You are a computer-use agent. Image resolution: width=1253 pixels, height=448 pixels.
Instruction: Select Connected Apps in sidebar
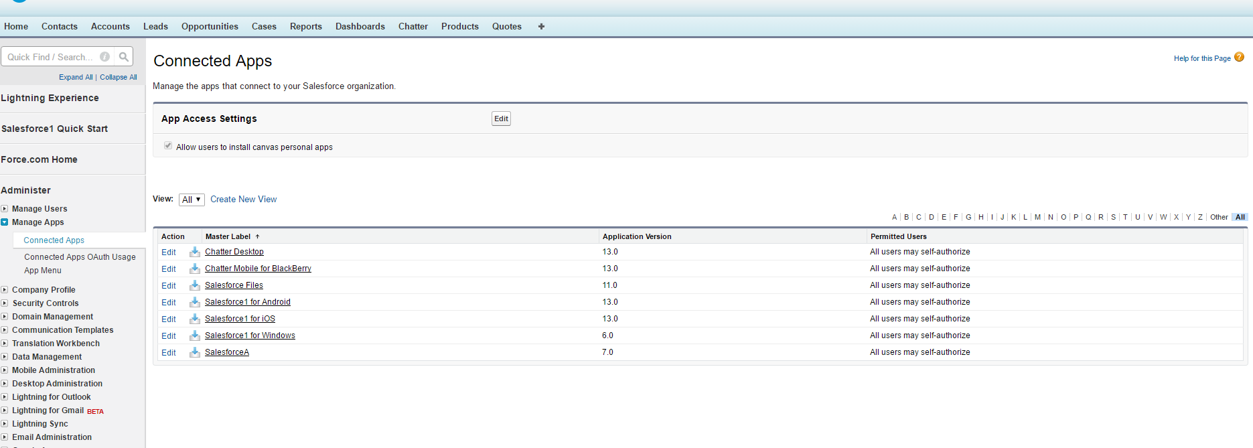[54, 240]
